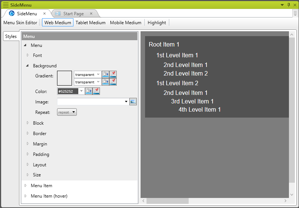Toggle the Highlight option
299x208 pixels.
coord(157,22)
